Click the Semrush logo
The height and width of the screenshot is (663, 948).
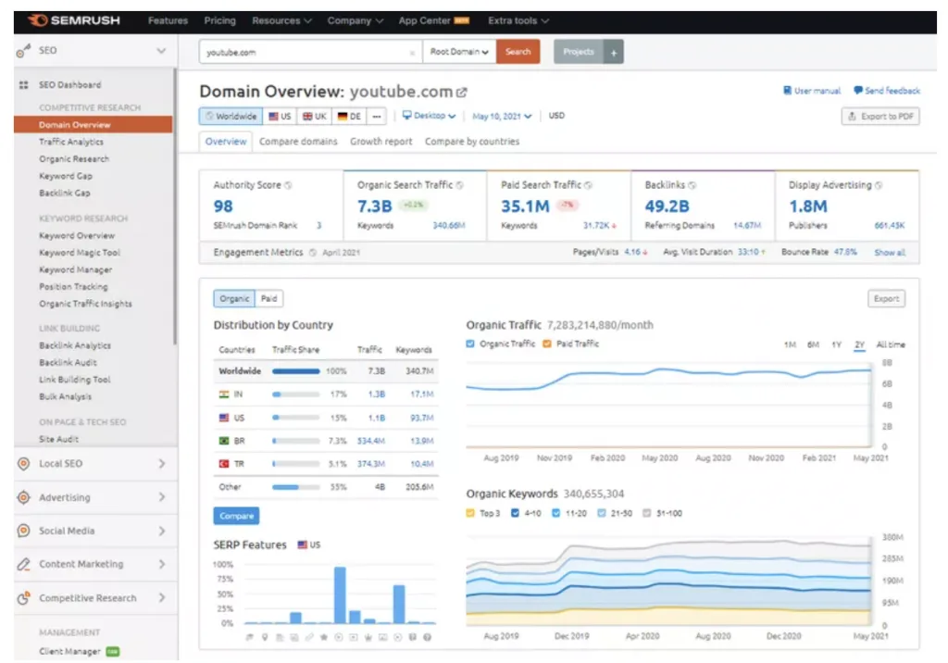(74, 20)
